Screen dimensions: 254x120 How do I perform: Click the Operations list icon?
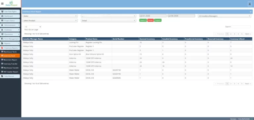[x=2, y=34]
